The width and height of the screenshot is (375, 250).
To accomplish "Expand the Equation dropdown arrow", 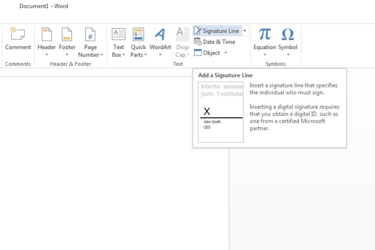I will pos(265,55).
